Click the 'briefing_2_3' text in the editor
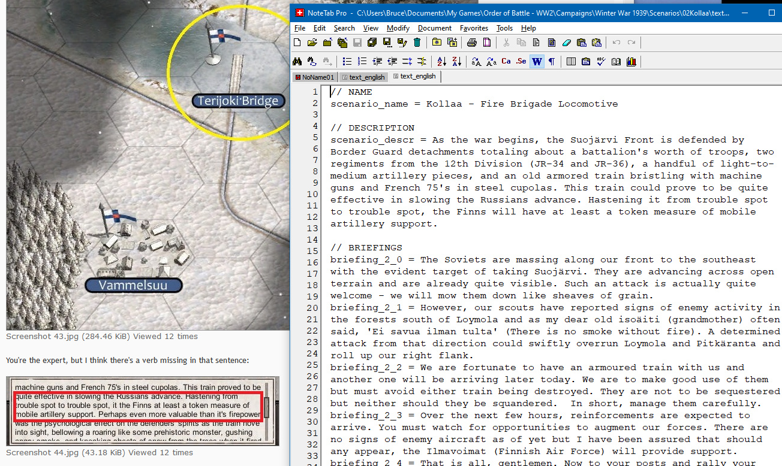The height and width of the screenshot is (466, 782). pyautogui.click(x=366, y=416)
